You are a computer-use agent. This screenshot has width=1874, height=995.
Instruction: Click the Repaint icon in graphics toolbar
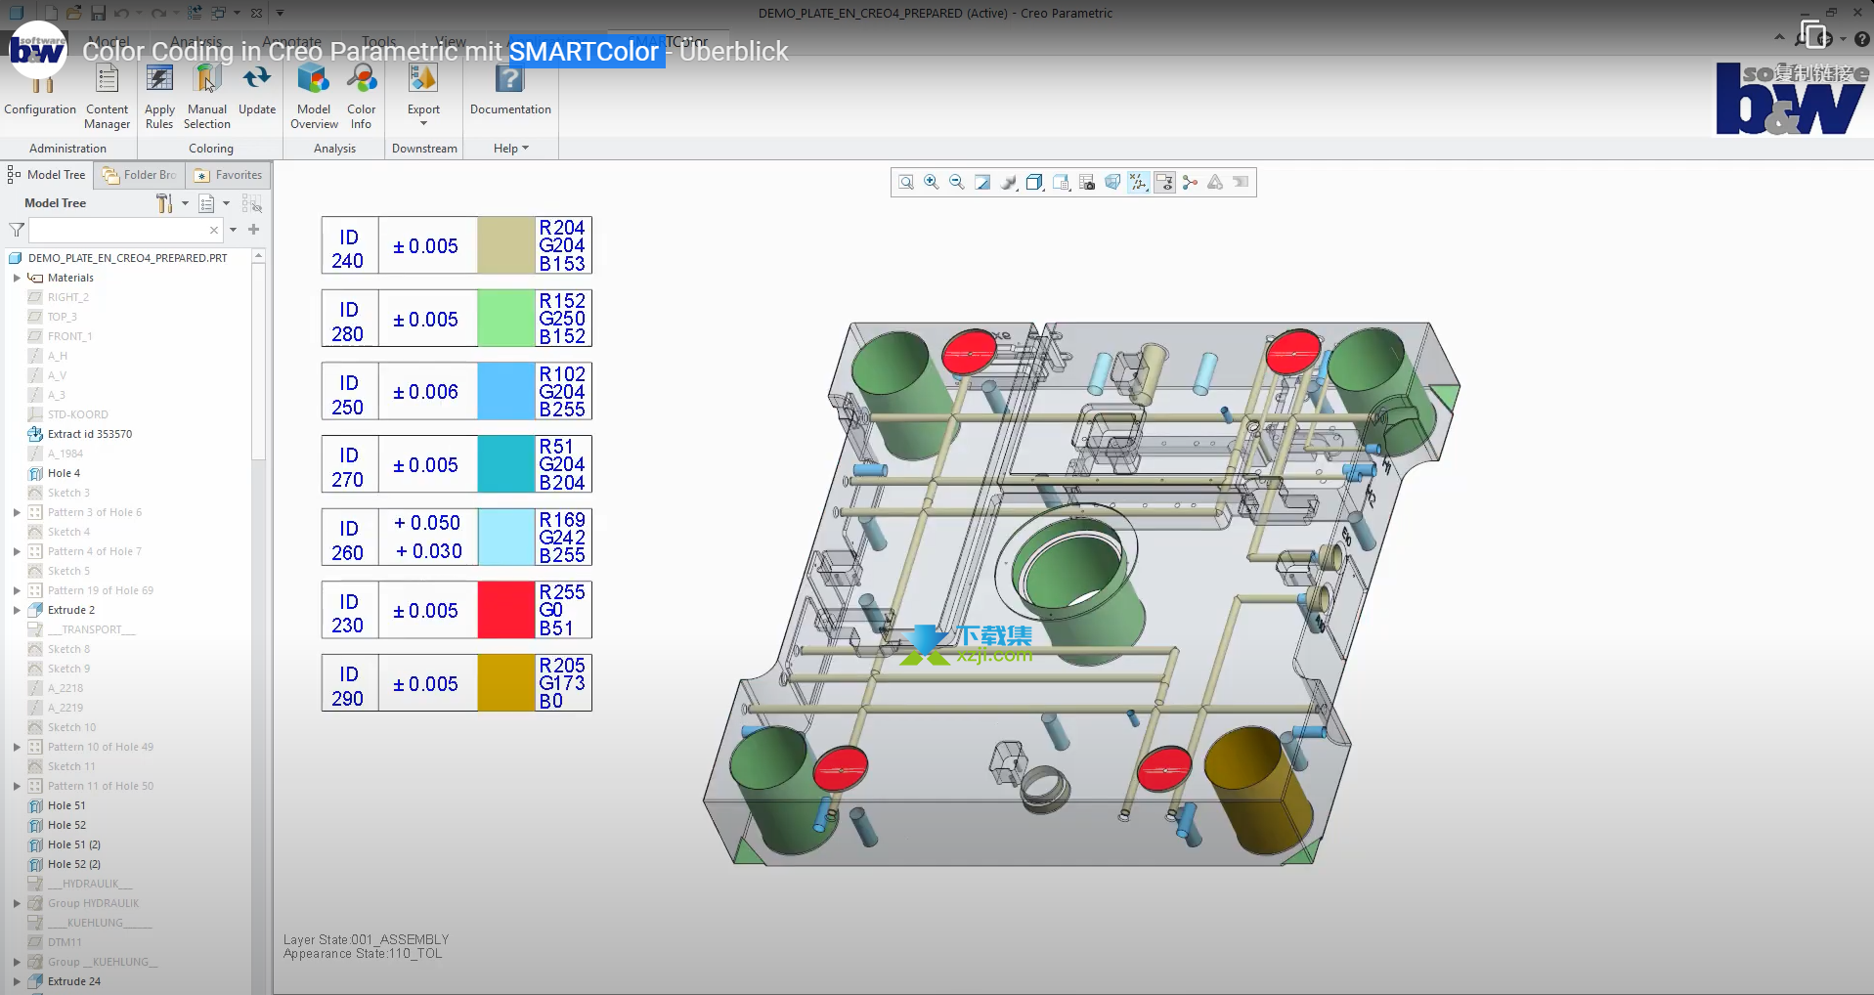click(983, 182)
